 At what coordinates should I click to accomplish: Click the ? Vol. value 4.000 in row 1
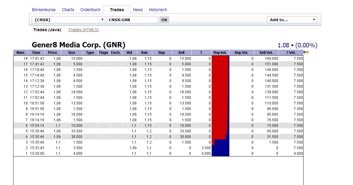298,154
